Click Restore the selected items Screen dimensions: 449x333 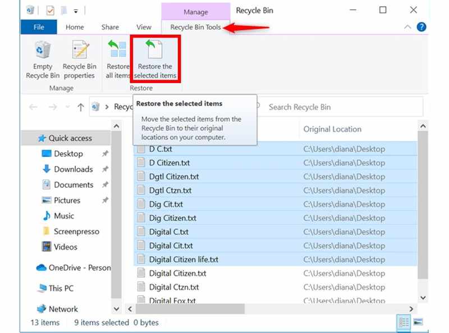[155, 60]
